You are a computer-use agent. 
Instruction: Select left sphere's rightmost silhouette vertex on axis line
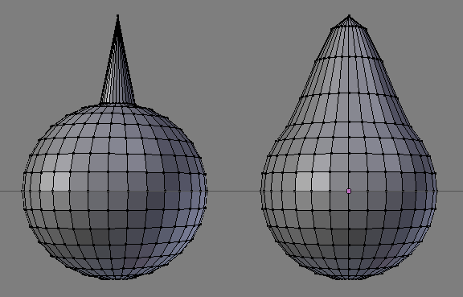207,191
